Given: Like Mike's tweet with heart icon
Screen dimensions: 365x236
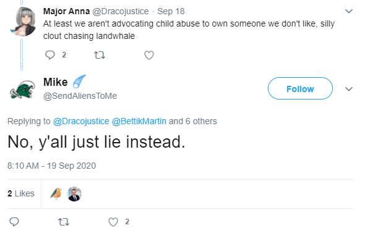Looking at the screenshot, I should coord(113,222).
